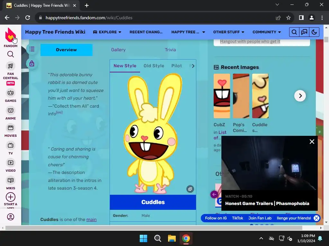Click the browser address bar URL

tap(89, 18)
